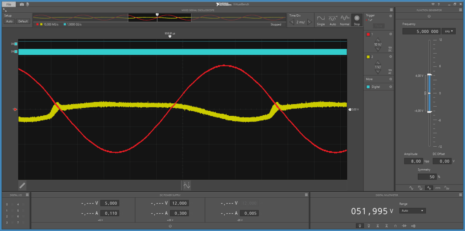Screen dimensions: 465x231
Task: Select Normal acquisition mode
Action: [344, 20]
